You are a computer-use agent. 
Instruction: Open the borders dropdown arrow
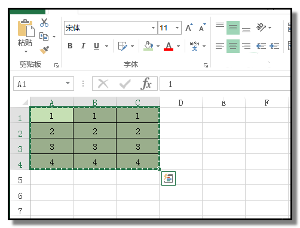coord(132,46)
